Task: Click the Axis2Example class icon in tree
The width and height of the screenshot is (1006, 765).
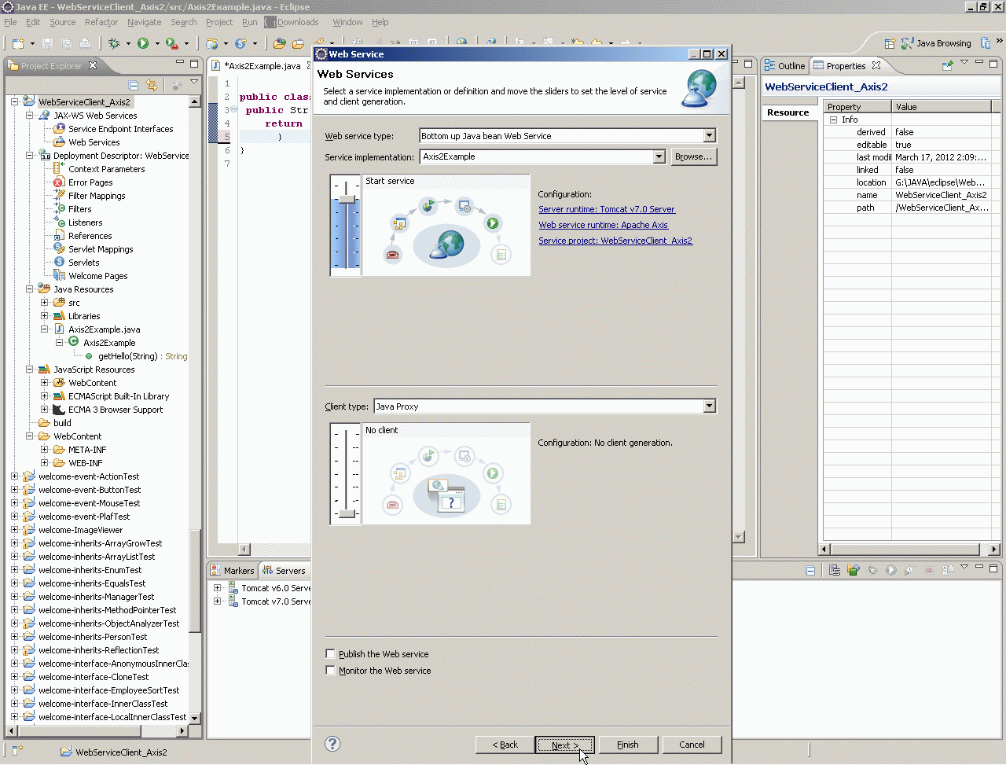Action: pyautogui.click(x=74, y=342)
